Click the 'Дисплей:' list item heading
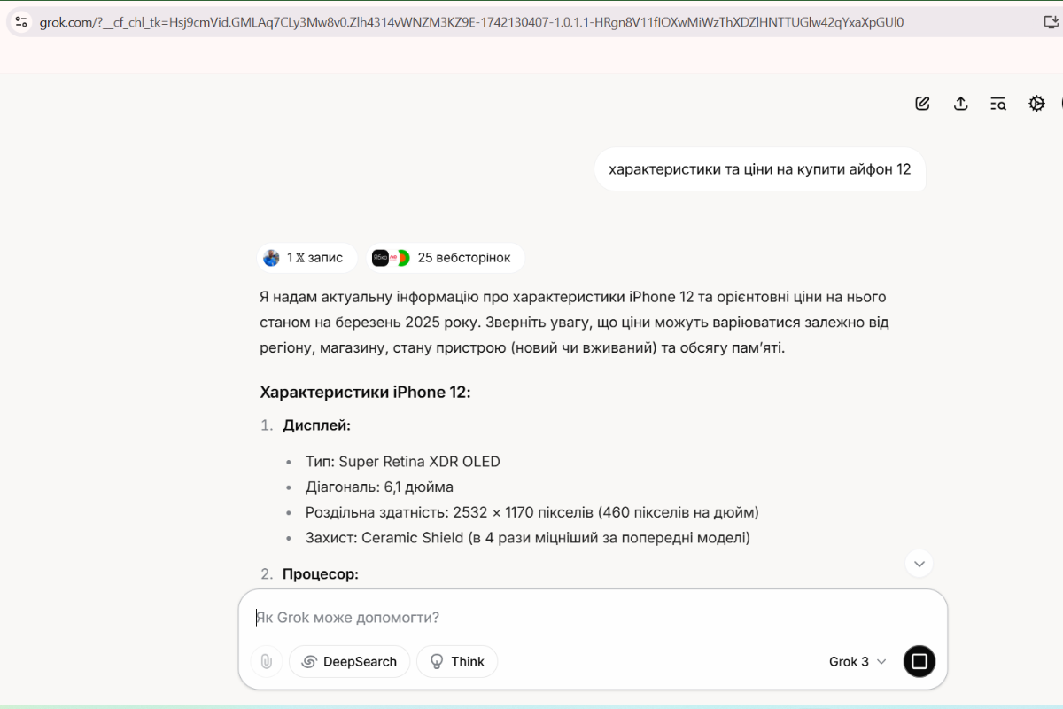This screenshot has width=1063, height=709. [316, 425]
